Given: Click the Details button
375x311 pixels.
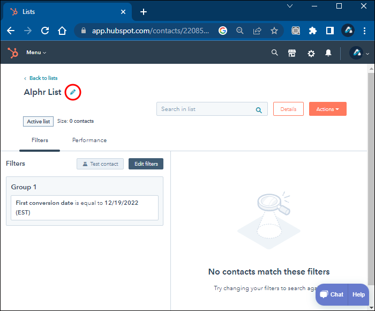Looking at the screenshot, I should [x=288, y=109].
